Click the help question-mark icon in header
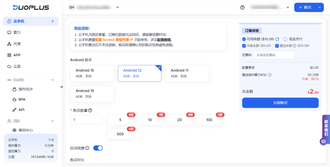Image resolution: width=330 pixels, height=167 pixels. click(x=243, y=7)
